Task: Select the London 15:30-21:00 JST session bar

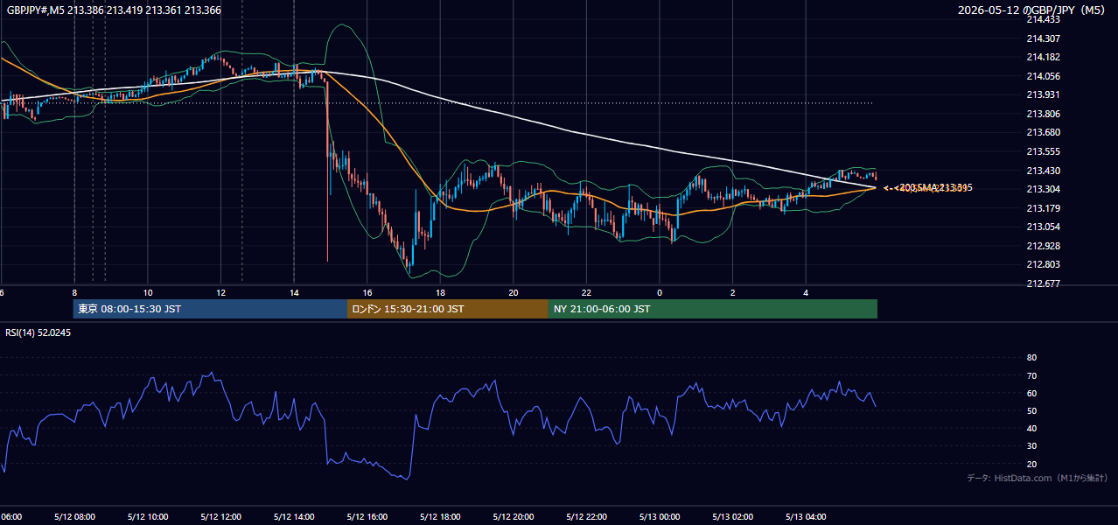Action: pos(448,309)
